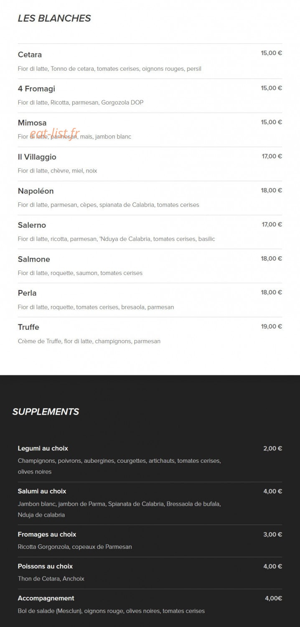Viewport: 300px width, 627px height.
Task: Click the Cetara ingredients description
Action: (x=109, y=69)
